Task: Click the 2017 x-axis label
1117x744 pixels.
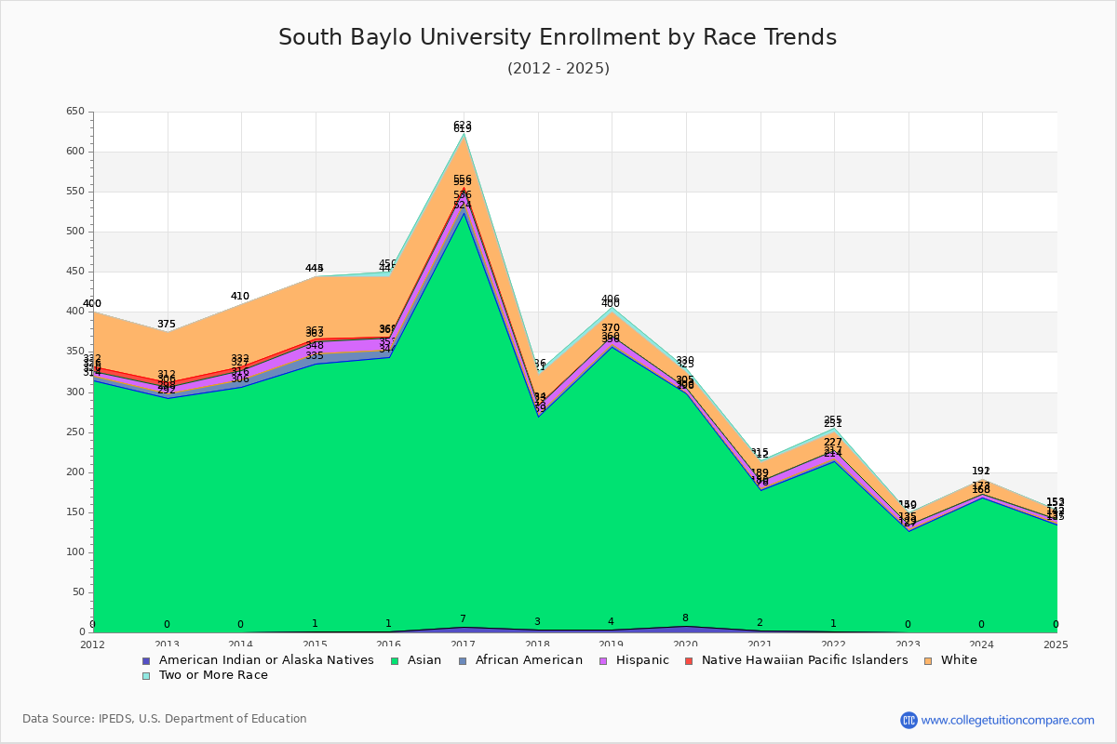Action: [463, 644]
